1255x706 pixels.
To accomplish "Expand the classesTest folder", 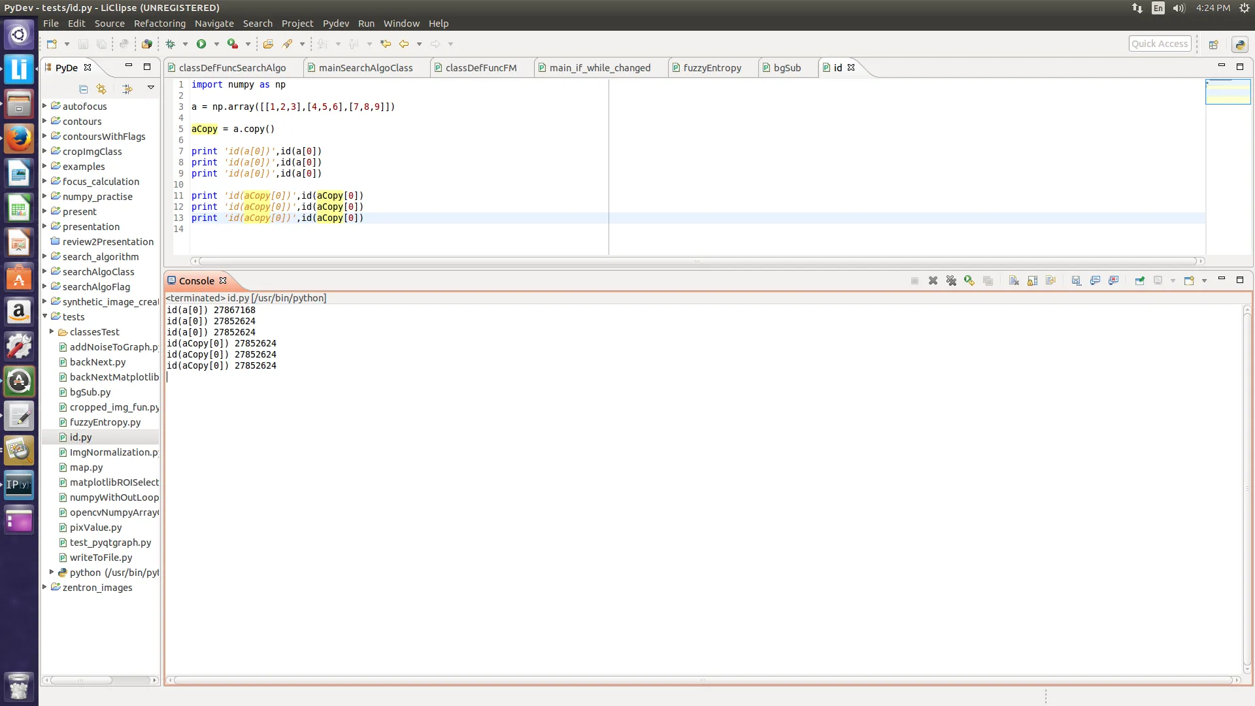I will (52, 331).
